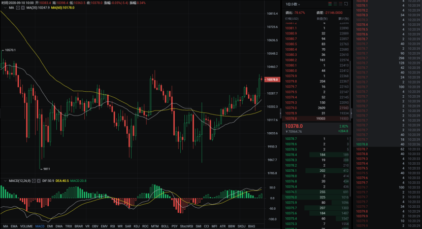The height and width of the screenshot is (229, 422).
Task: Click last price 10378.0 in order book
Action: click(294, 126)
